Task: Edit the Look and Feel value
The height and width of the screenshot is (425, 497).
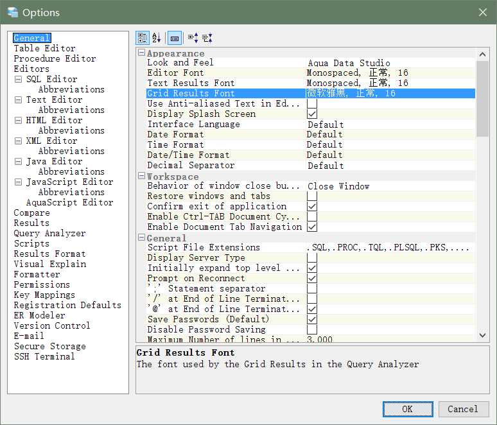Action: point(390,63)
